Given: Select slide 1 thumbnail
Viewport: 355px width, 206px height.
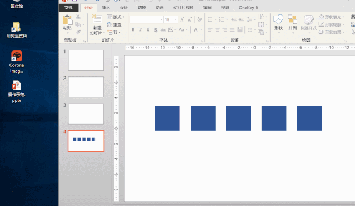Looking at the screenshot, I should click(x=86, y=60).
